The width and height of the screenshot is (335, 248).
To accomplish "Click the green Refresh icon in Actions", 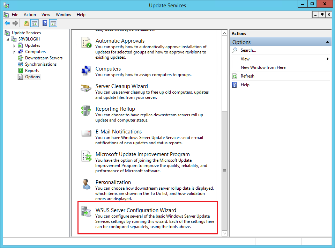I will point(235,76).
